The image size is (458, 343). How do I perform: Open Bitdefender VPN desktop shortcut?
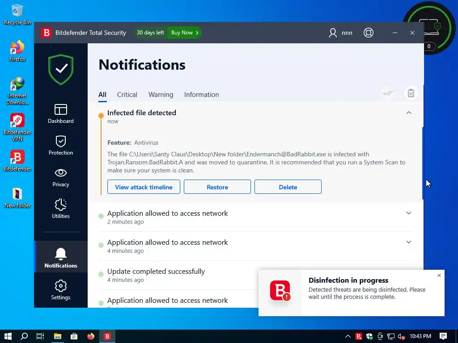tap(17, 127)
